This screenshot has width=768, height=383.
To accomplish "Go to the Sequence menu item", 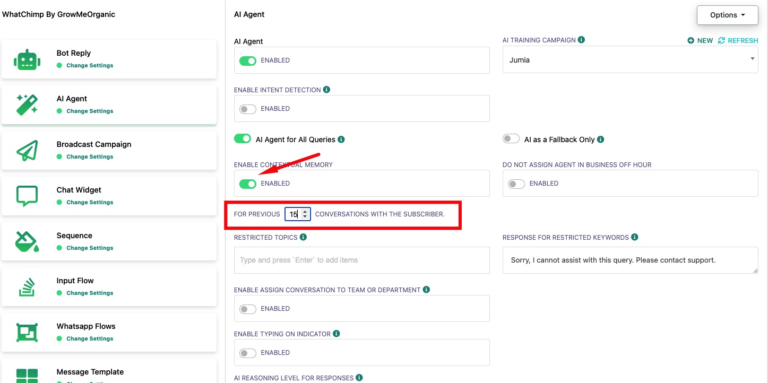I will click(x=109, y=241).
